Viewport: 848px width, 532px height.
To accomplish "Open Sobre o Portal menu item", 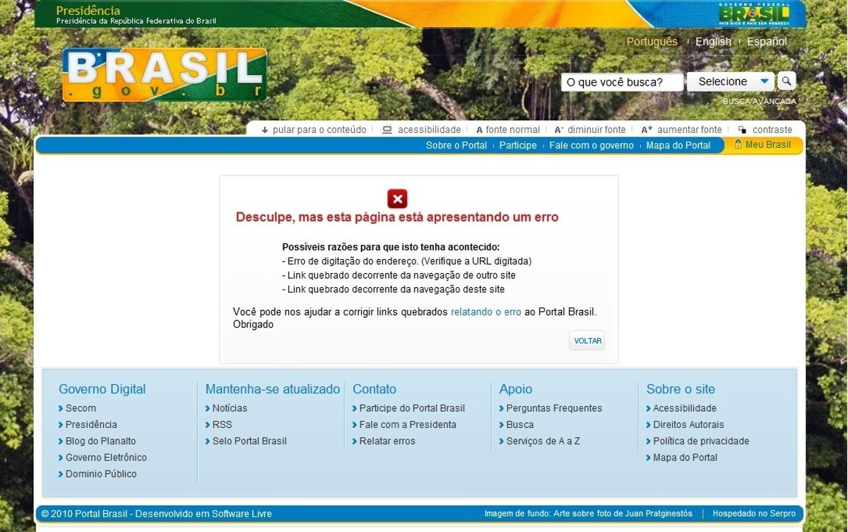I will [456, 145].
